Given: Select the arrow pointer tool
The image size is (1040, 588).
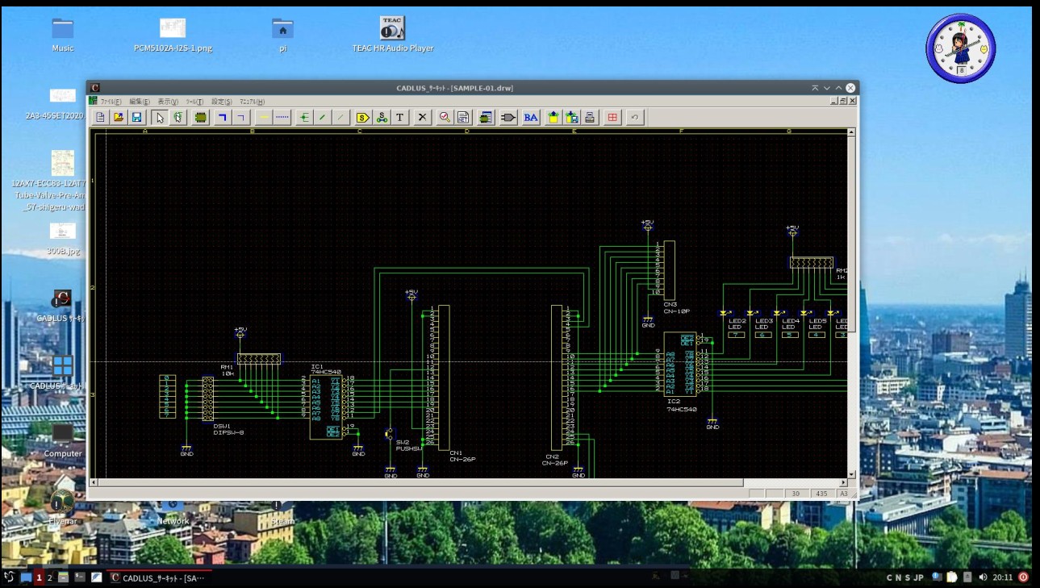Looking at the screenshot, I should [x=160, y=118].
